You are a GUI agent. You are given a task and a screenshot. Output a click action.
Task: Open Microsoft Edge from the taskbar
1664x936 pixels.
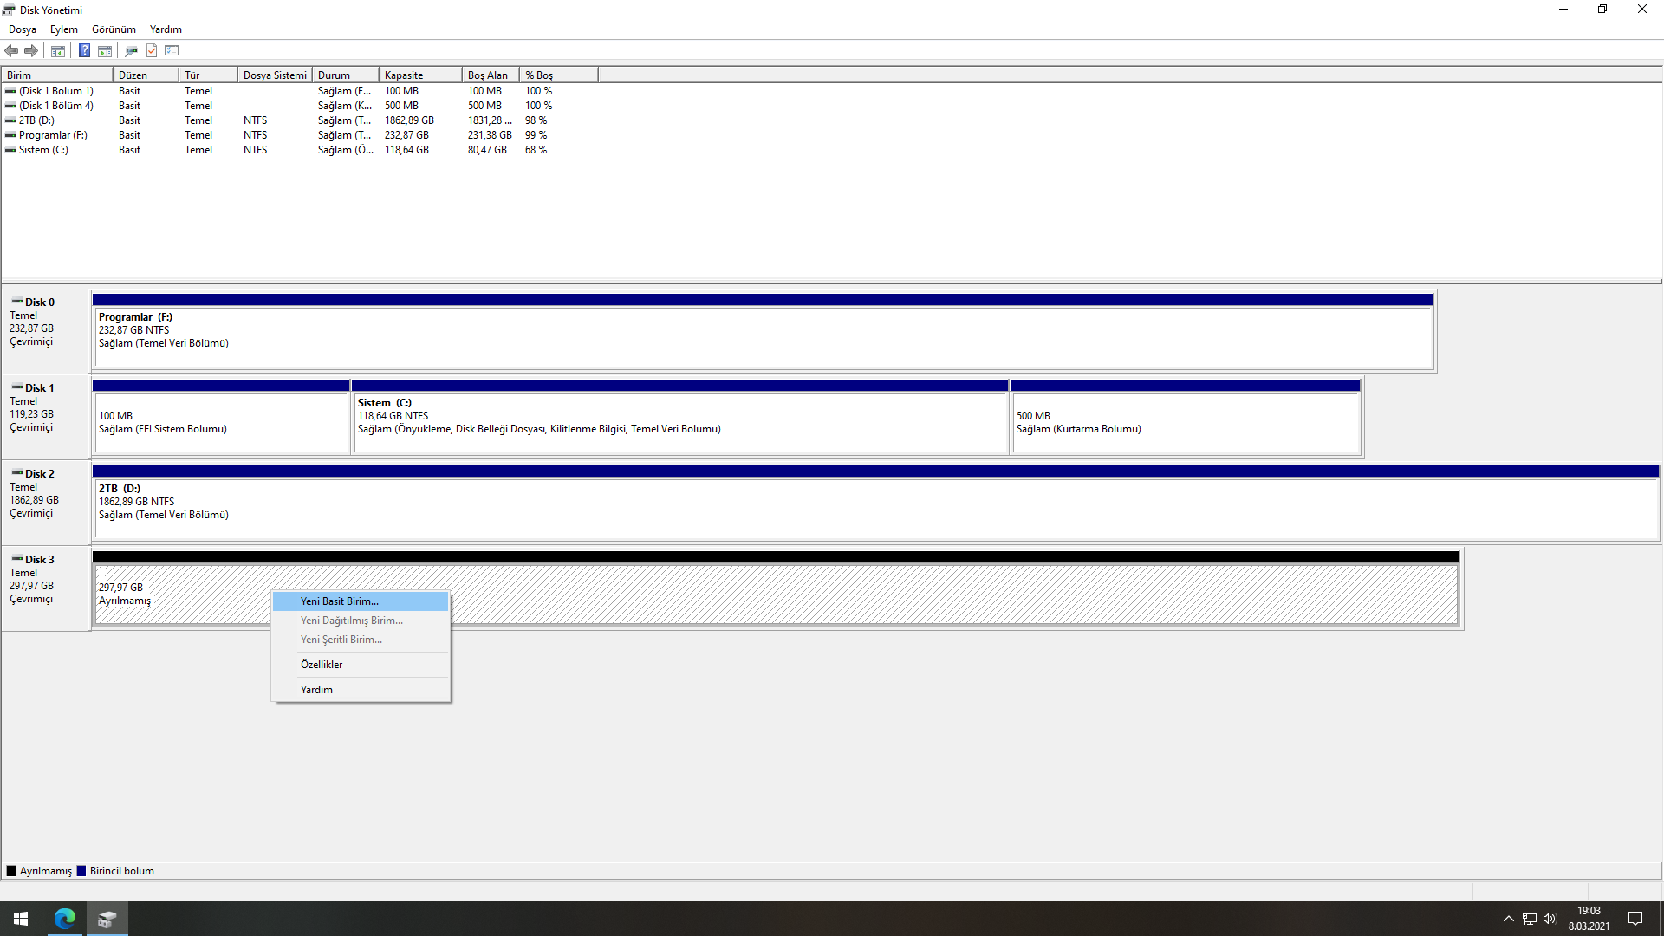pos(65,919)
